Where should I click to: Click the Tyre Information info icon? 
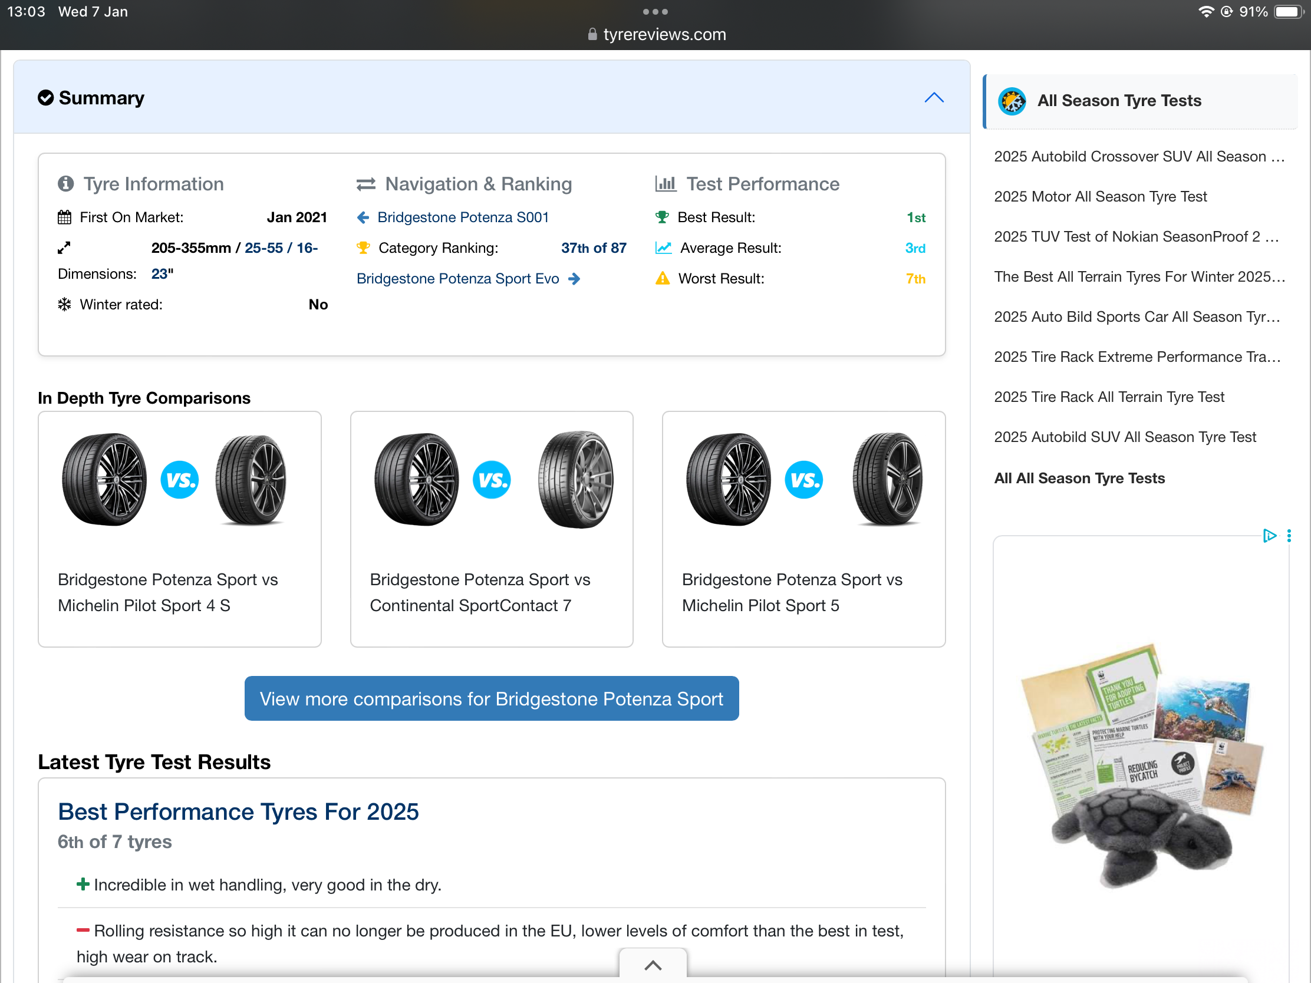66,184
